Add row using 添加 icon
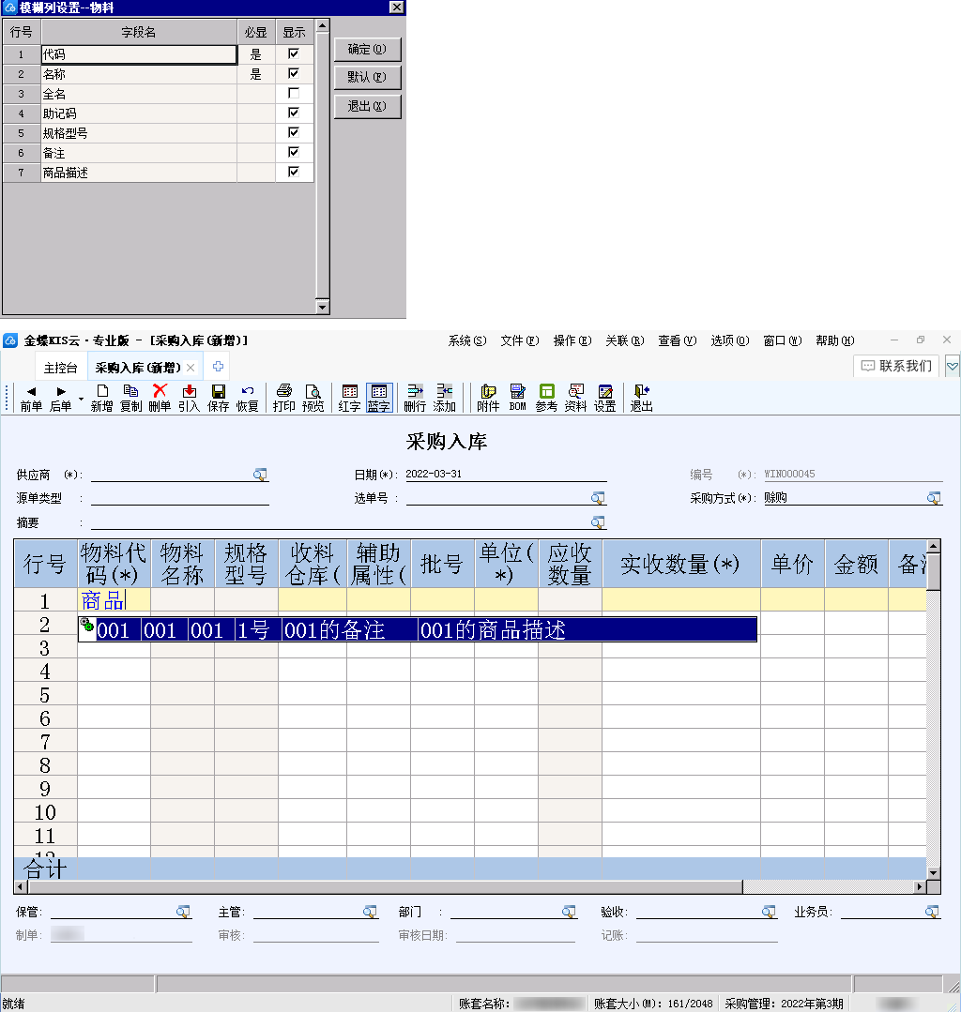Screen dimensions: 961x1012 coord(444,398)
